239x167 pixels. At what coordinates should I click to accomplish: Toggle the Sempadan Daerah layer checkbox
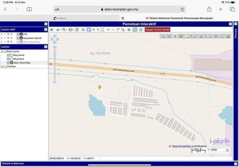coord(21,38)
